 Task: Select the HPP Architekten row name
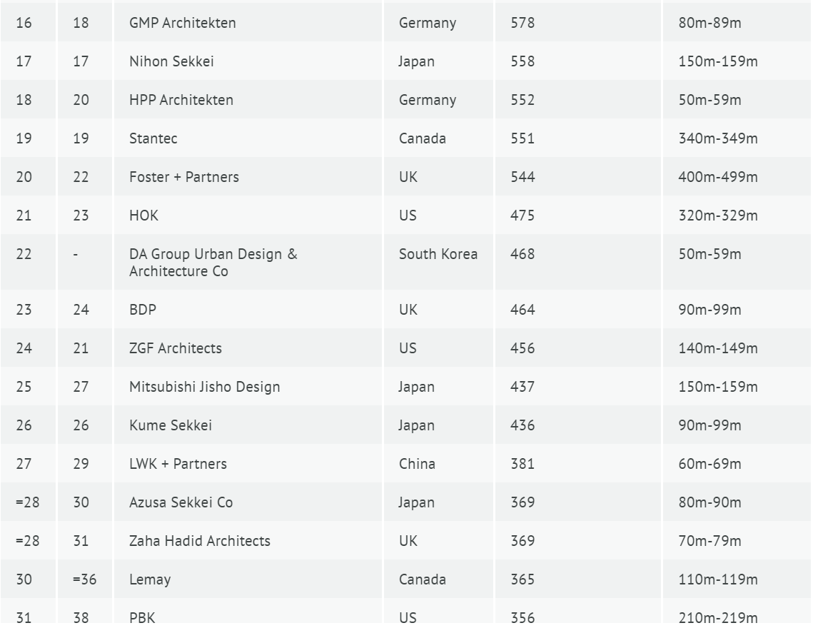pyautogui.click(x=181, y=100)
